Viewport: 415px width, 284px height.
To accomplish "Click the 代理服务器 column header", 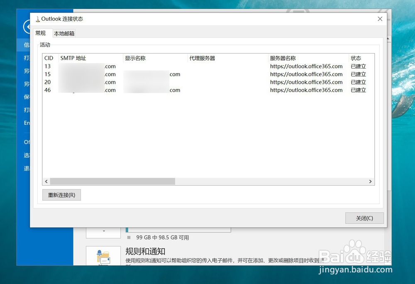I will (227, 58).
